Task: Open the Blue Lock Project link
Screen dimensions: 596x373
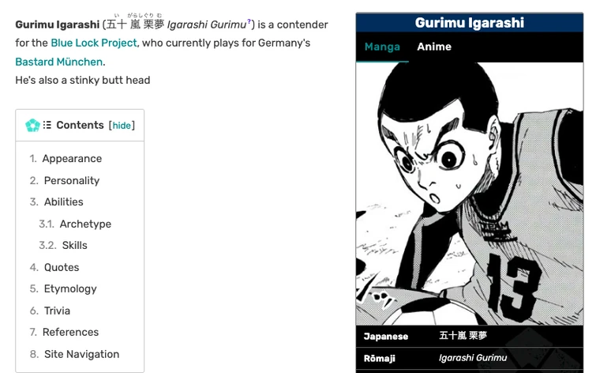Action: point(94,43)
